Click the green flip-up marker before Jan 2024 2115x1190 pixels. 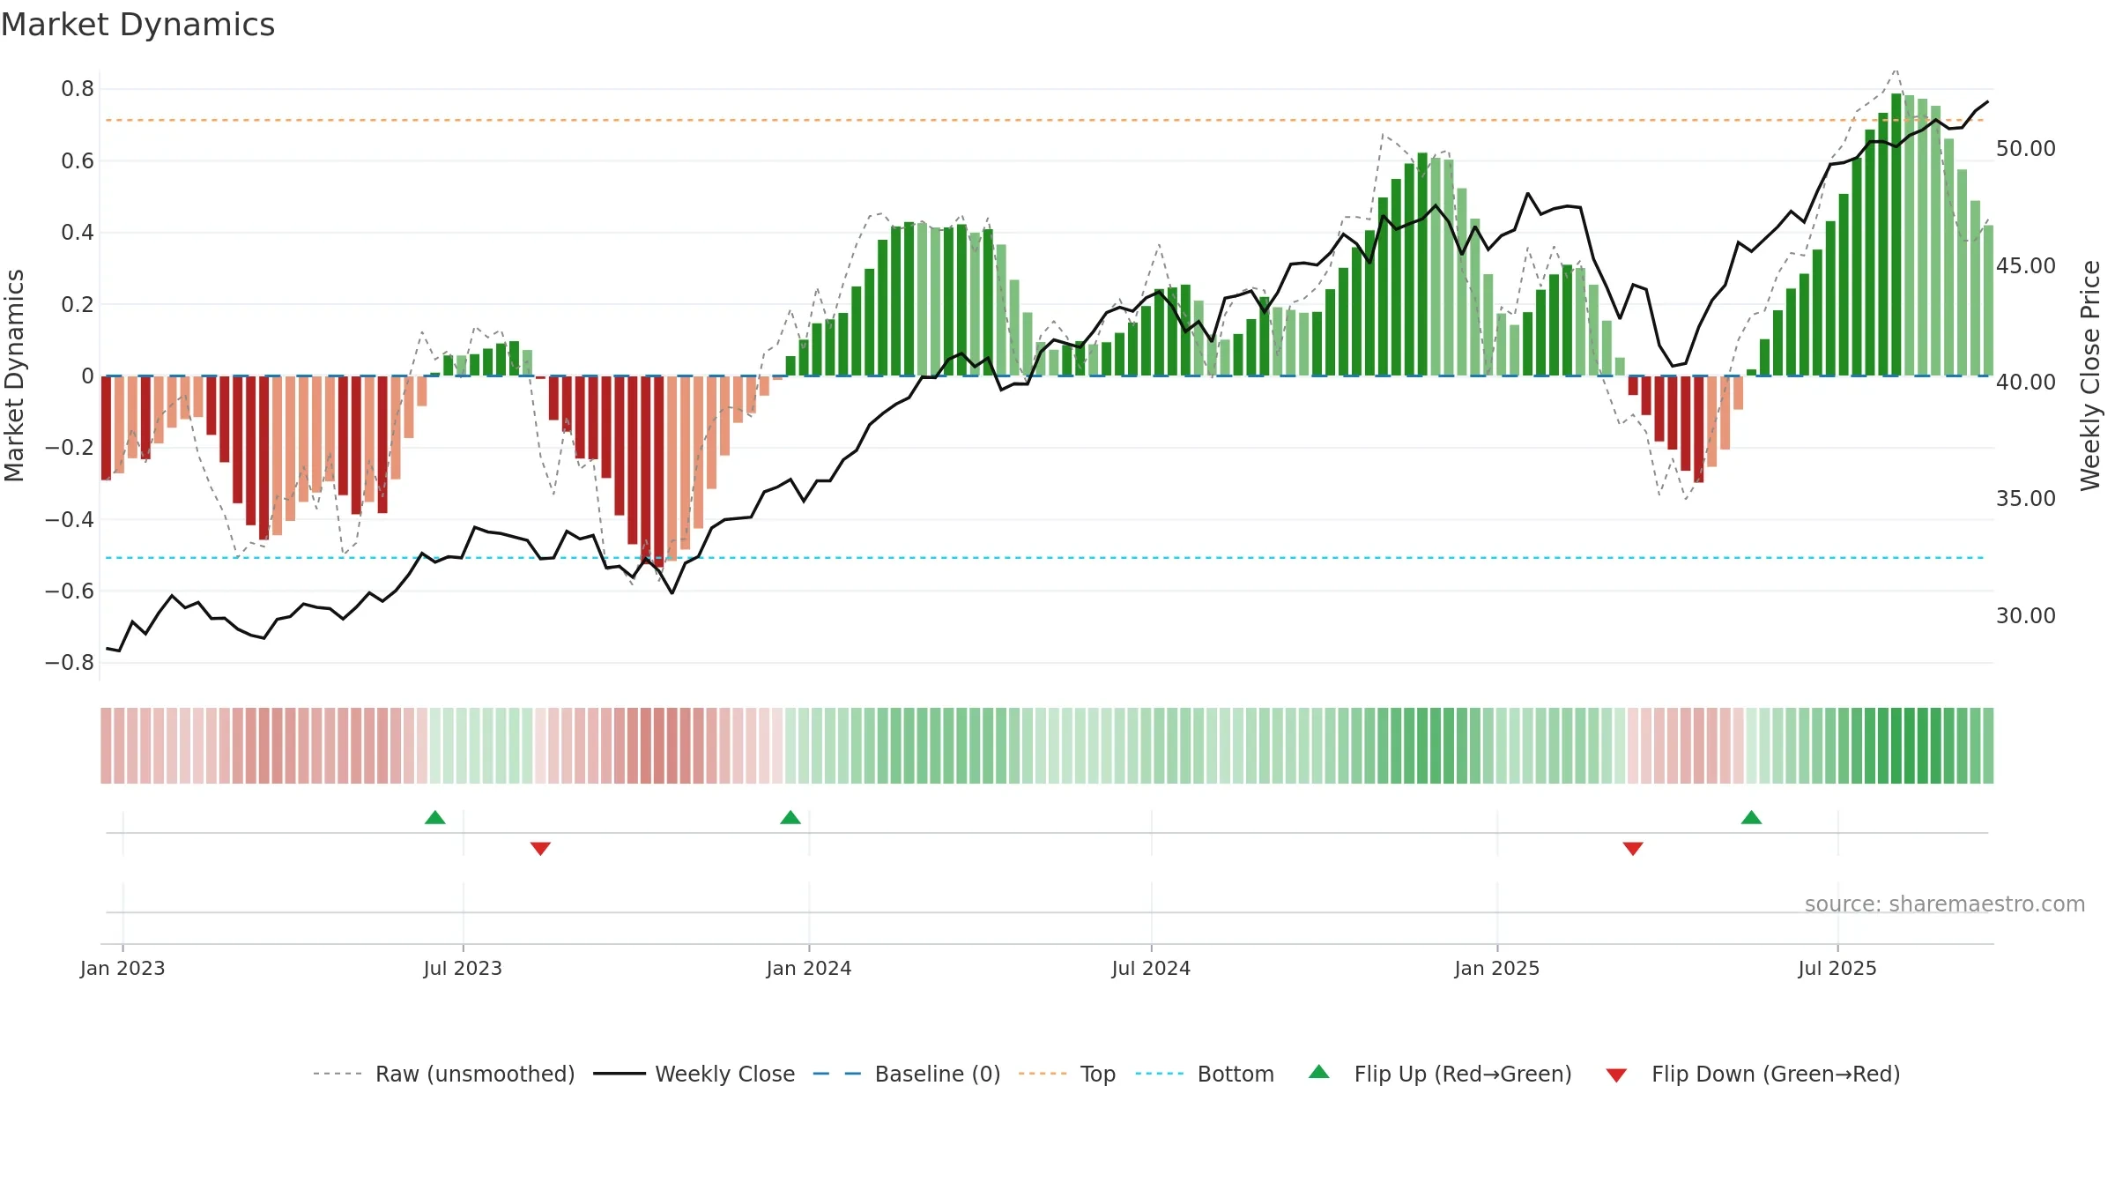[x=790, y=817]
